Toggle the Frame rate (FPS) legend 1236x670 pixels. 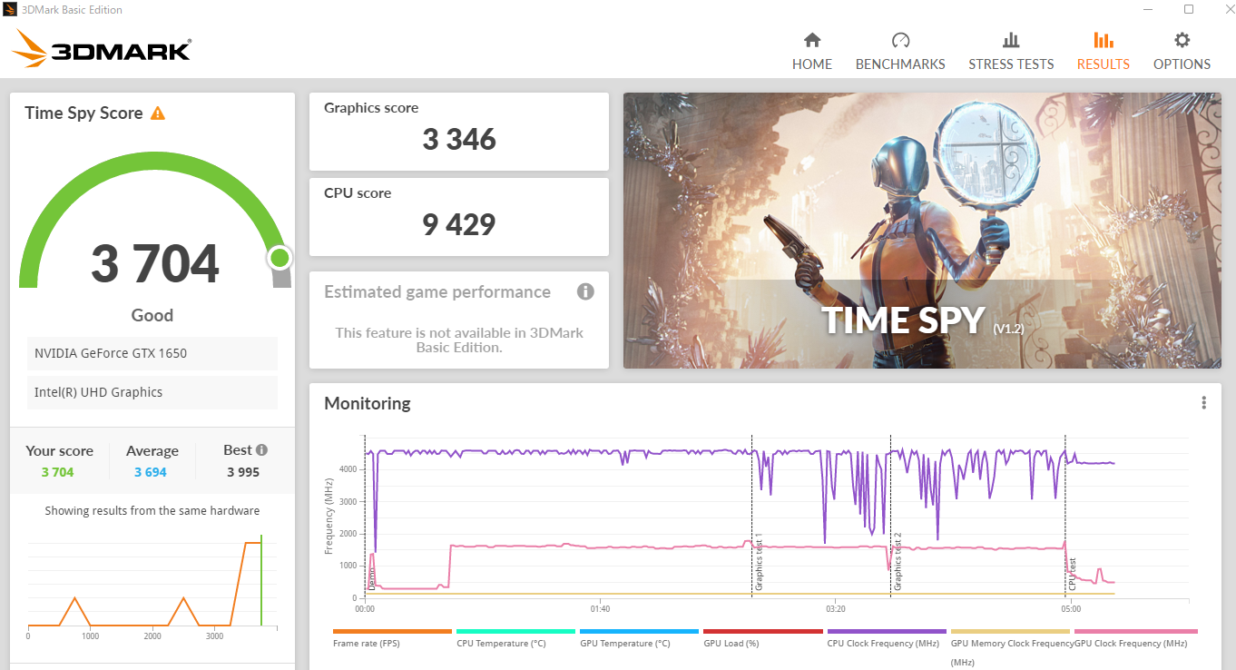(392, 637)
